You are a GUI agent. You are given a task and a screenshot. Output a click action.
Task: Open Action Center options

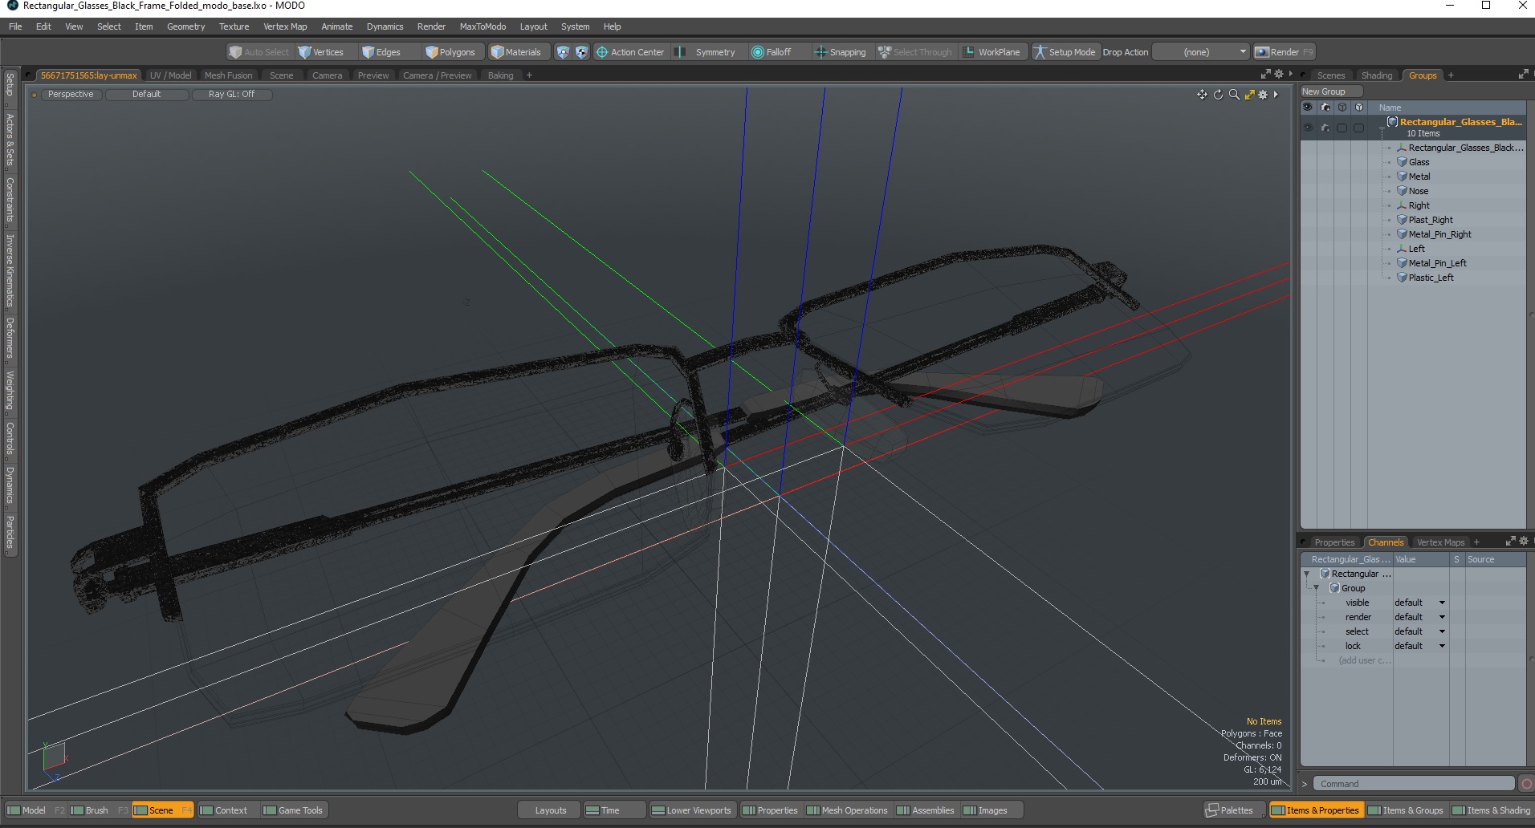[630, 52]
